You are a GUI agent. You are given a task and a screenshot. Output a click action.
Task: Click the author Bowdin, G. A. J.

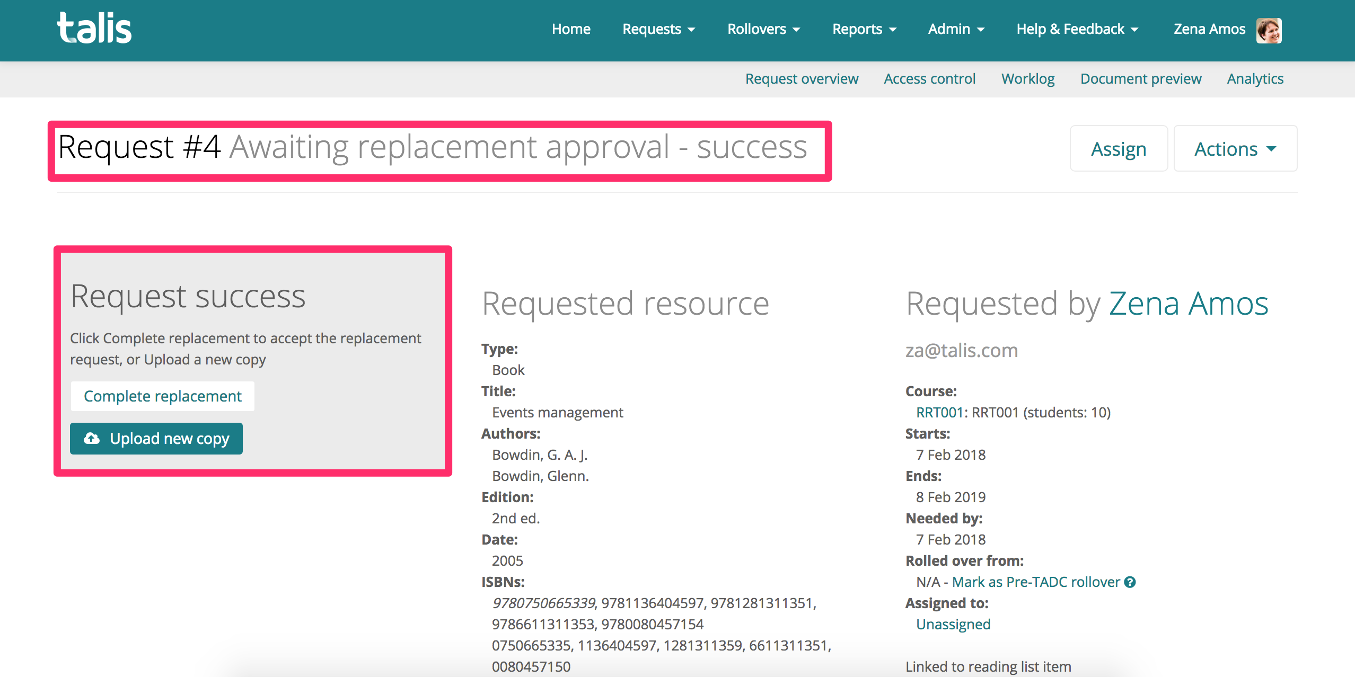point(540,455)
